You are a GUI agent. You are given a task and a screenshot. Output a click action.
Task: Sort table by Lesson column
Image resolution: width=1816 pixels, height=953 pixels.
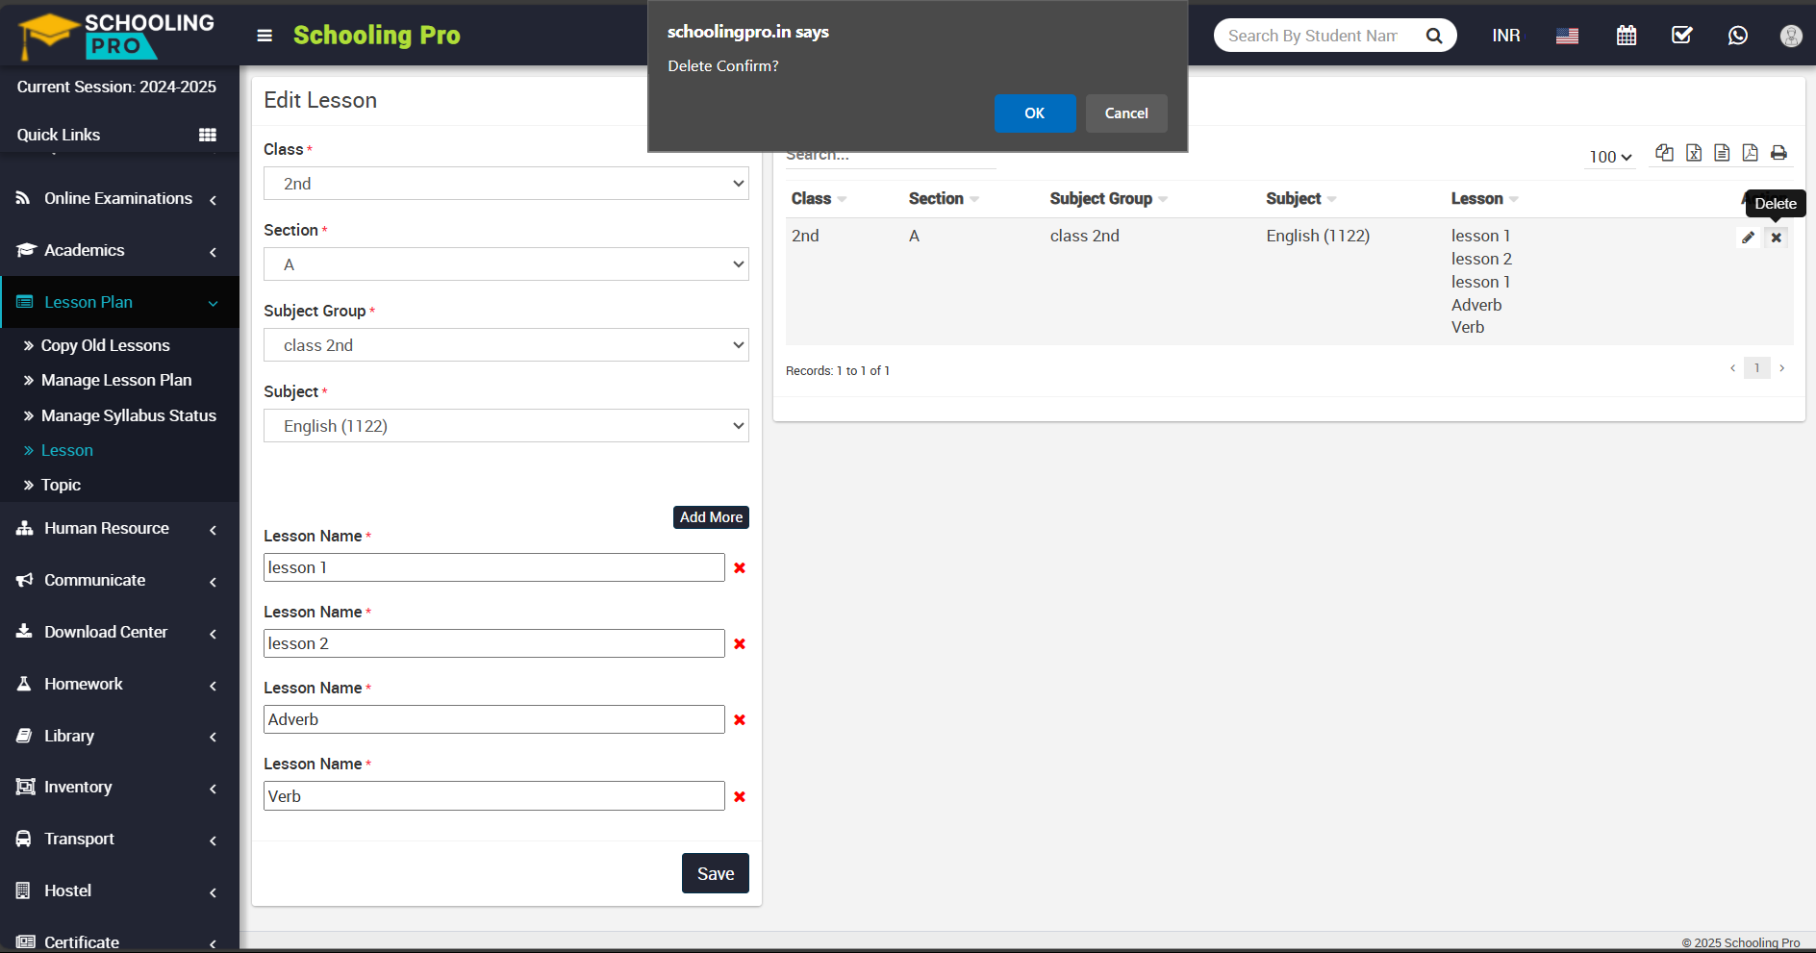click(x=1484, y=198)
